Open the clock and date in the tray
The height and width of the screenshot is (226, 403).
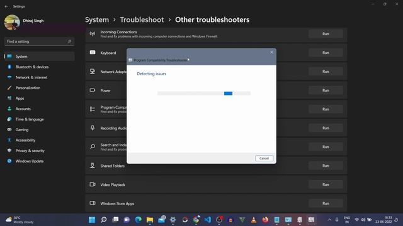pyautogui.click(x=383, y=220)
